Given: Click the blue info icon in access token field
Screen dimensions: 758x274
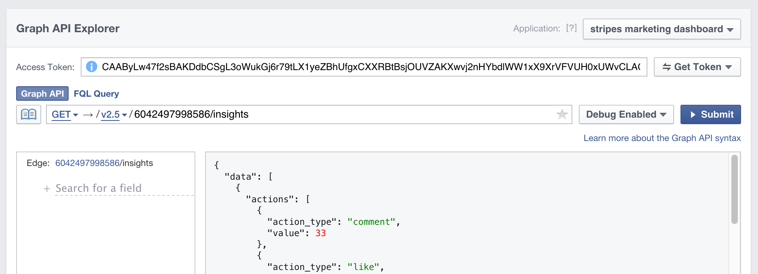Looking at the screenshot, I should (x=92, y=66).
